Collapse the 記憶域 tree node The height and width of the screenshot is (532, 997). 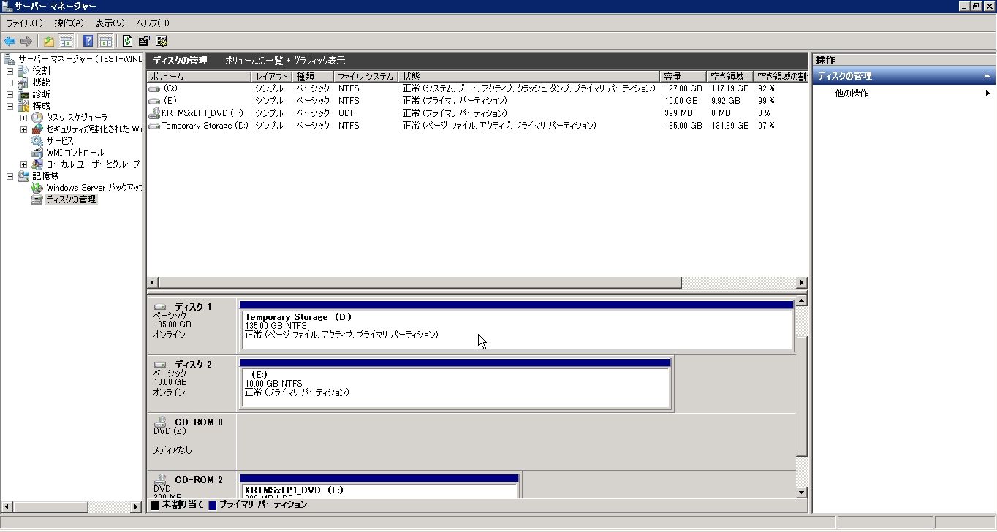click(x=10, y=177)
